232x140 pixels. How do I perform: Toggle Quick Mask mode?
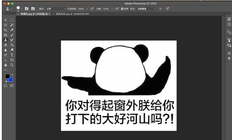(x=5, y=86)
